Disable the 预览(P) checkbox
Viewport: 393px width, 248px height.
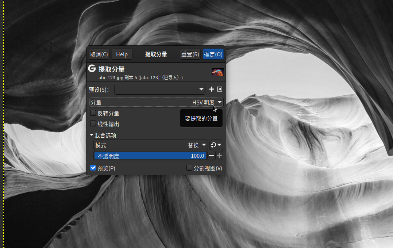pyautogui.click(x=92, y=168)
